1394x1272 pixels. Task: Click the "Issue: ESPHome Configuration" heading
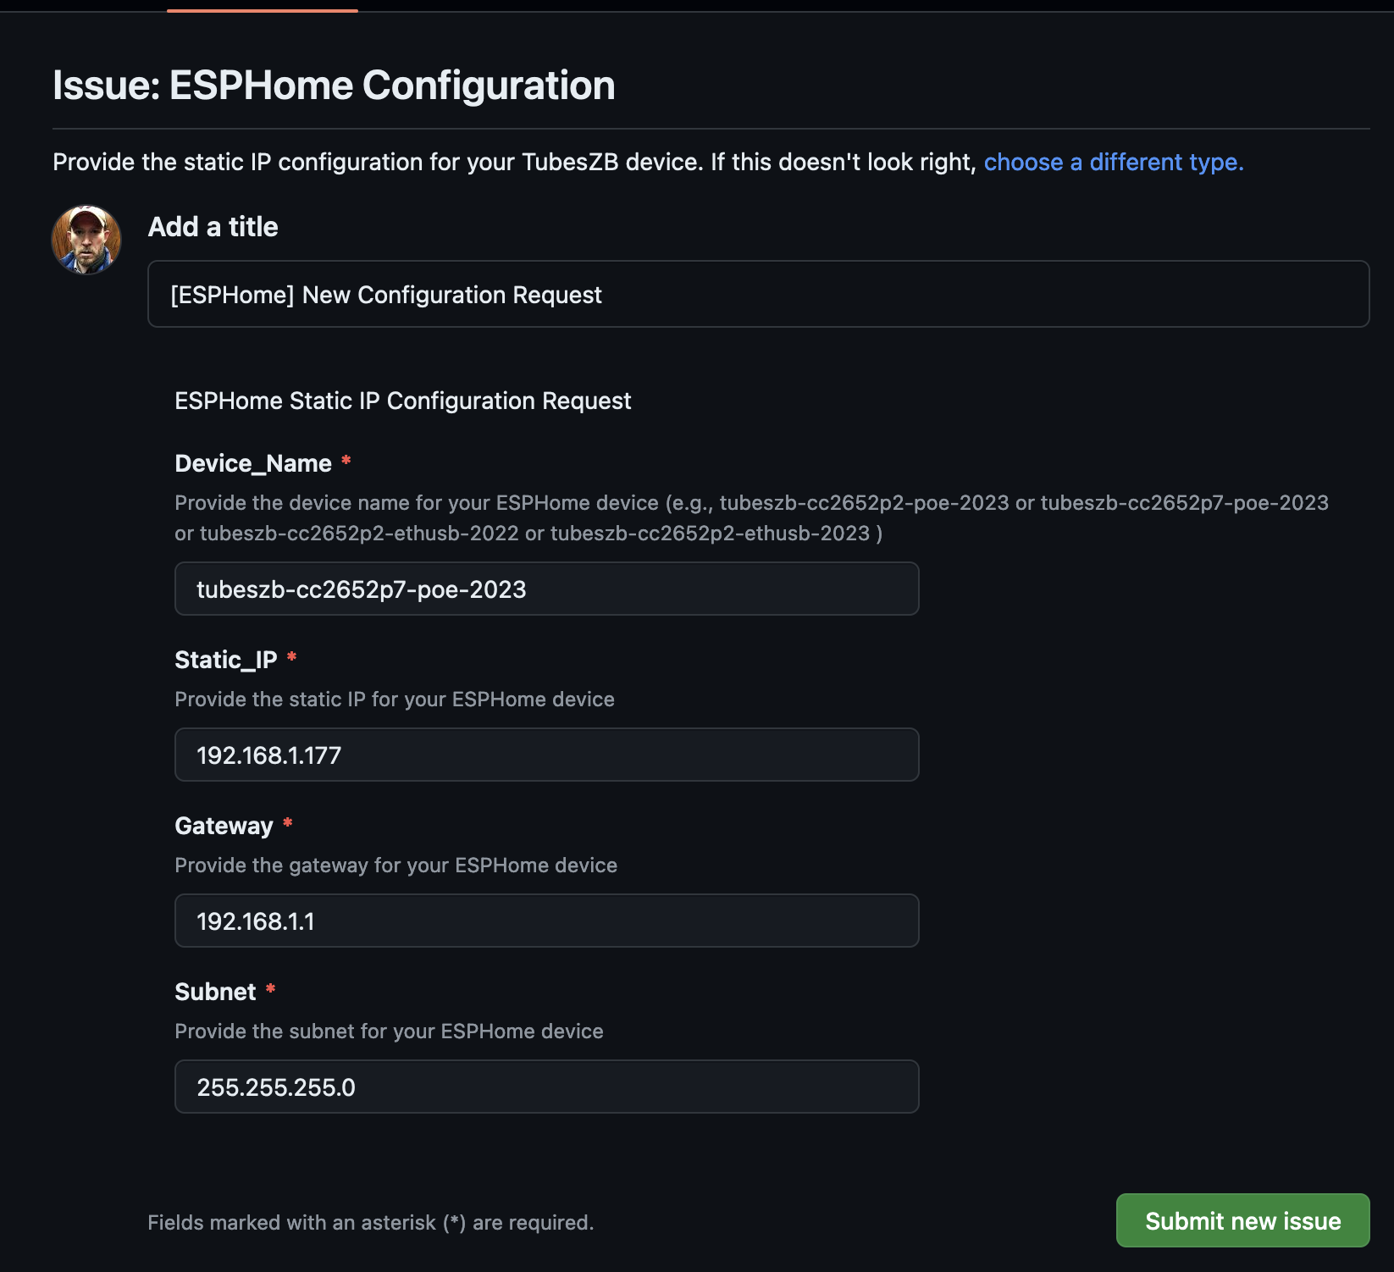point(334,86)
